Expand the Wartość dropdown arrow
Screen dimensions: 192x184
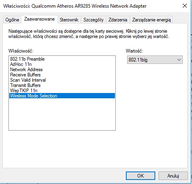tap(179, 60)
